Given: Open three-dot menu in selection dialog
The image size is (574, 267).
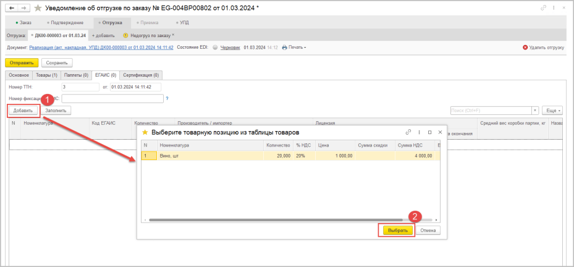Looking at the screenshot, I should 419,132.
